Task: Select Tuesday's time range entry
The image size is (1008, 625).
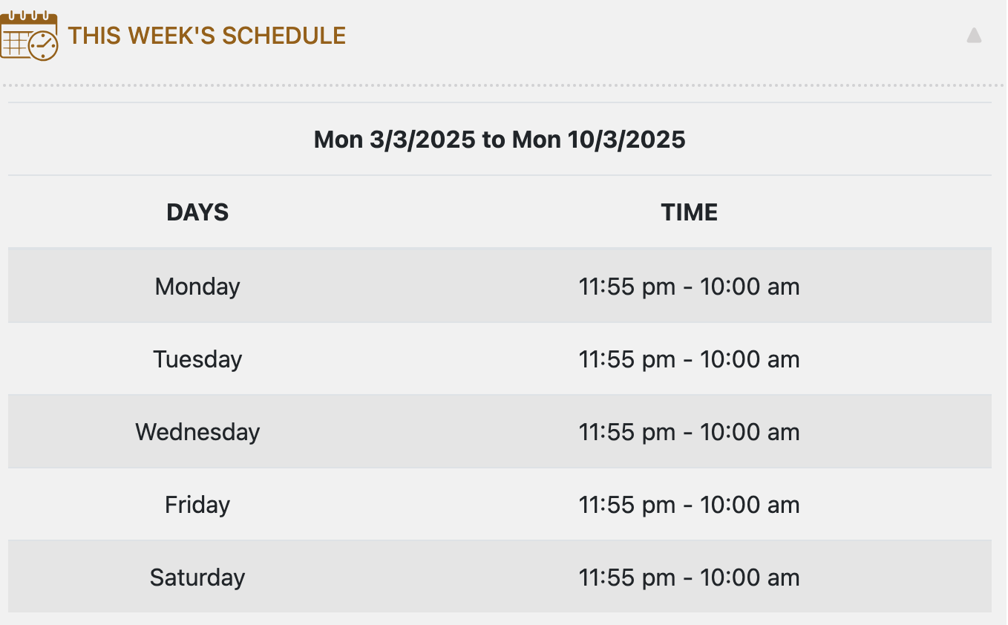Action: (689, 359)
